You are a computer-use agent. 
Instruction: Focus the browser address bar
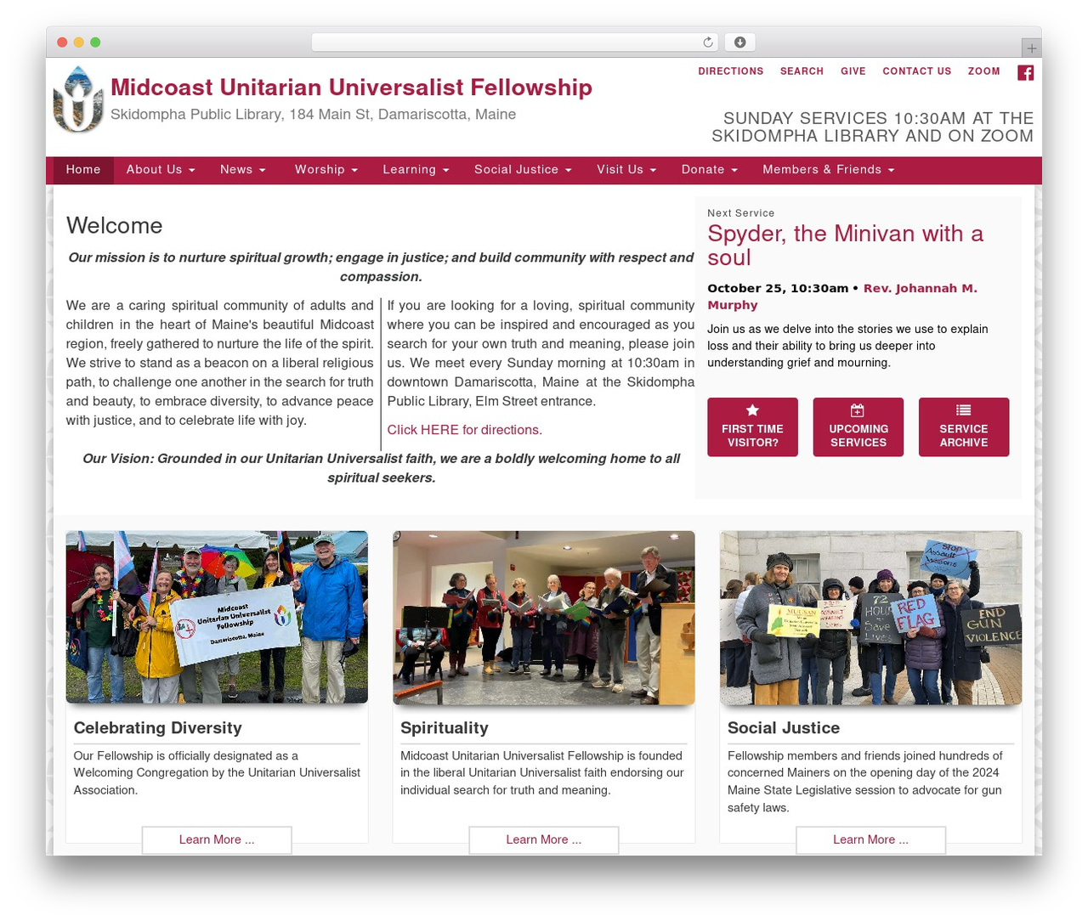click(x=515, y=42)
